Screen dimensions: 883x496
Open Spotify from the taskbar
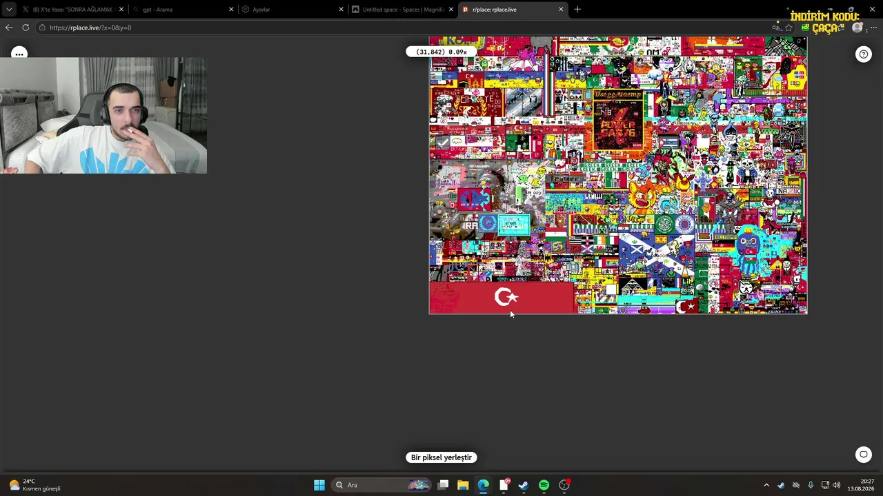pyautogui.click(x=544, y=485)
